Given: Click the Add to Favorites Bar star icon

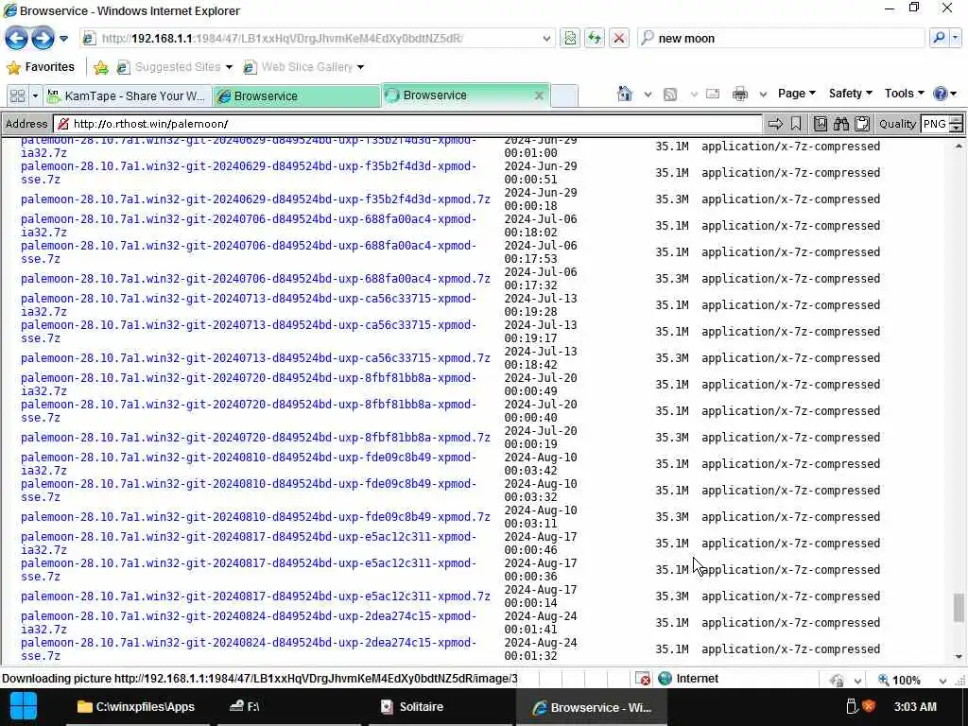Looking at the screenshot, I should point(100,67).
